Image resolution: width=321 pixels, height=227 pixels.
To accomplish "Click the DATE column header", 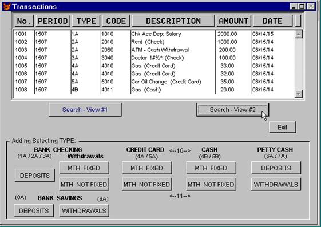I will click(272, 21).
